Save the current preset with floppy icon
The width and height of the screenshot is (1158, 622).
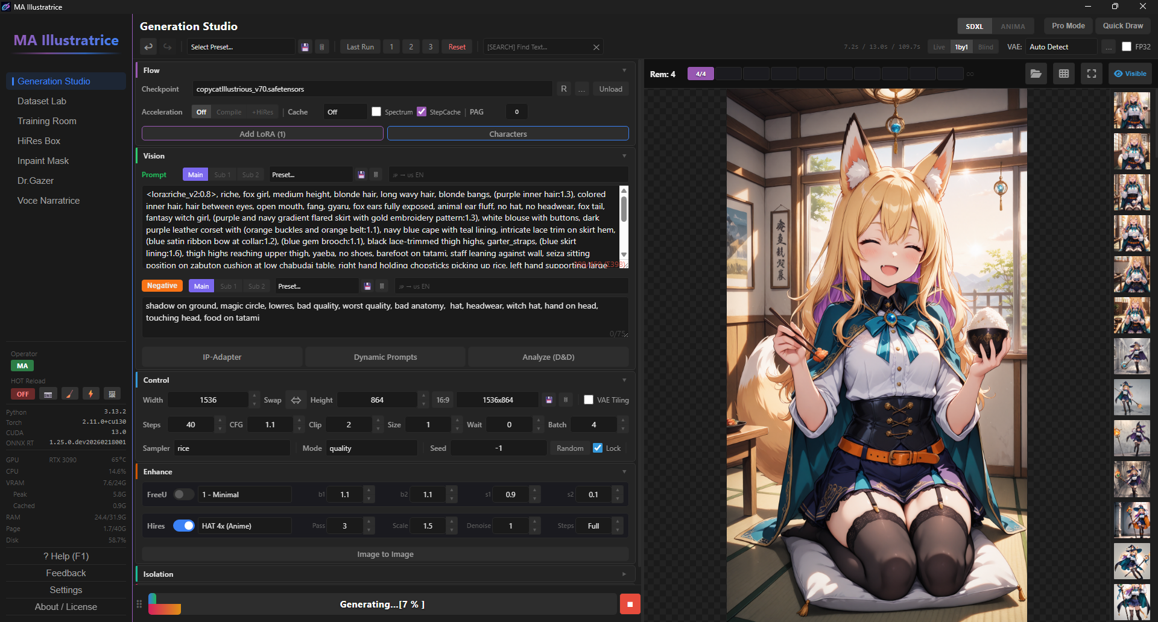[x=305, y=47]
